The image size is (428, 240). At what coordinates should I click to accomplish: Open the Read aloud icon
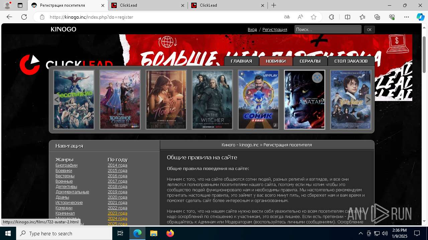300,17
